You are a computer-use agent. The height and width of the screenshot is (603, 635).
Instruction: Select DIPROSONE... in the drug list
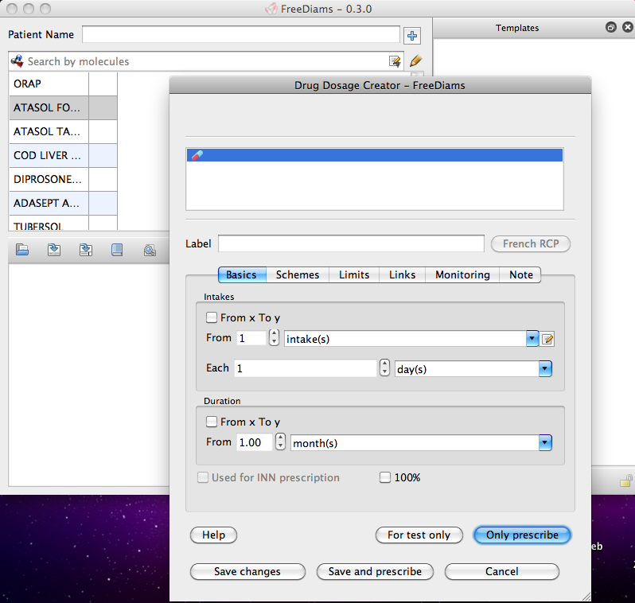coord(49,180)
